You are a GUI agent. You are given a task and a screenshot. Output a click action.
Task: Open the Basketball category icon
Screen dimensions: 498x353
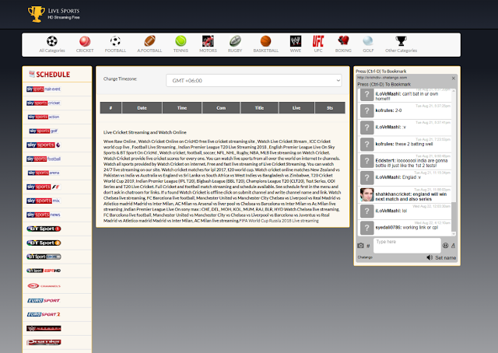[x=265, y=41]
